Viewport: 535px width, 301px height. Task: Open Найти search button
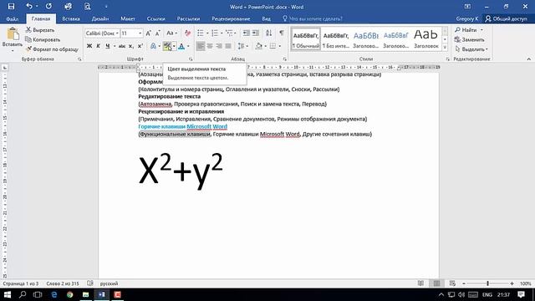466,30
